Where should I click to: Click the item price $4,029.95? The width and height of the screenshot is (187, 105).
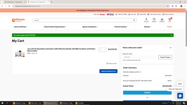pyautogui.click(x=112, y=49)
